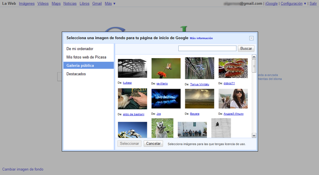Click the La Web label in top bar

[9, 3]
